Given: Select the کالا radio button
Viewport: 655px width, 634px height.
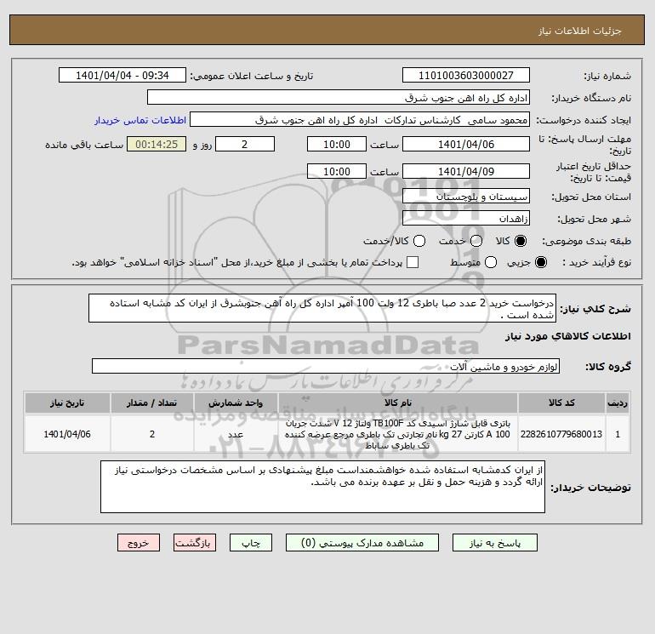Looking at the screenshot, I should [x=521, y=241].
